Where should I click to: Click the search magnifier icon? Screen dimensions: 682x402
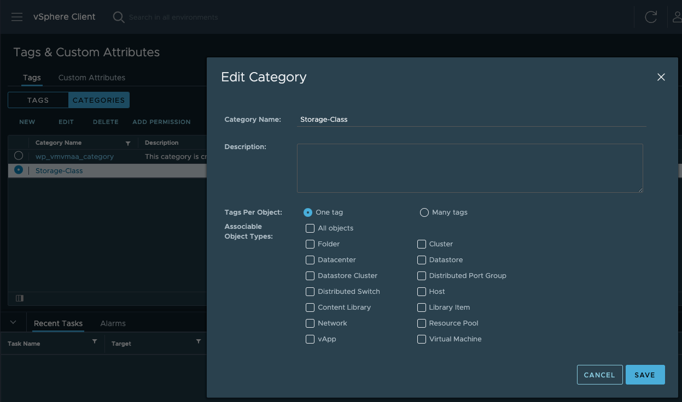pos(119,17)
